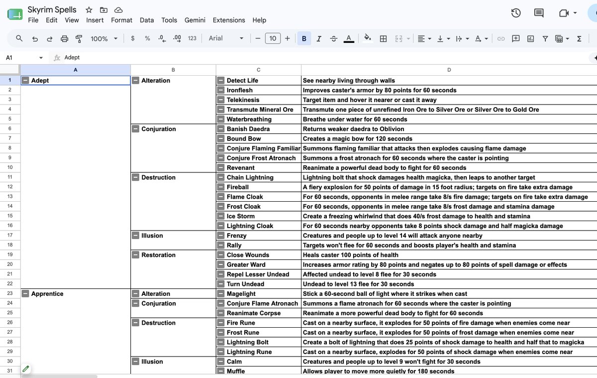597x378 pixels.
Task: Collapse Destruction group in row 11
Action: tap(135, 177)
